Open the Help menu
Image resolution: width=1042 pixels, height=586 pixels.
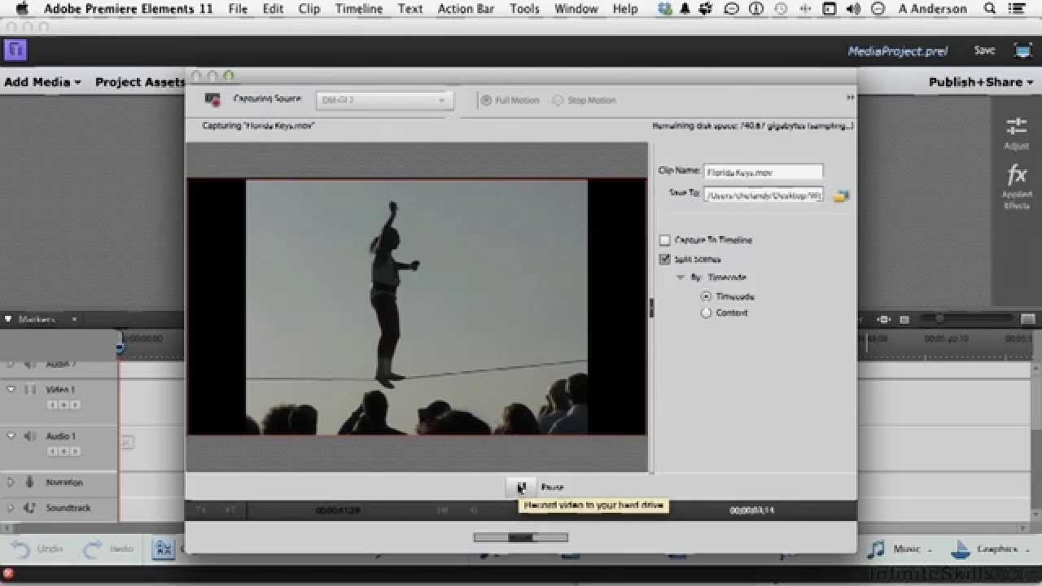click(x=625, y=9)
